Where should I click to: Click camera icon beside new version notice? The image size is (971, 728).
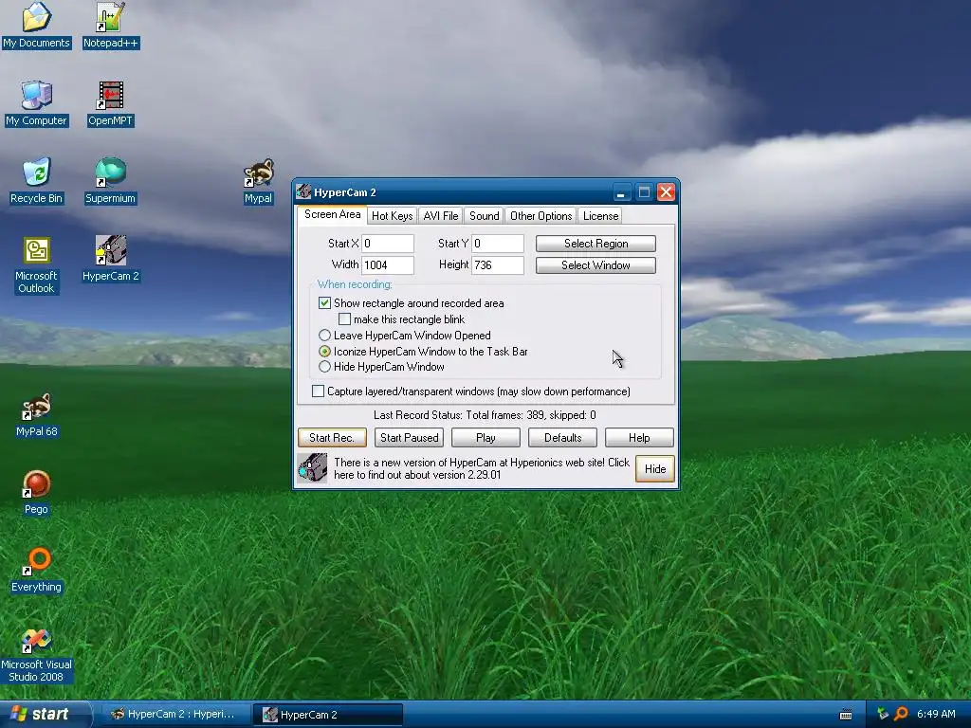point(312,468)
